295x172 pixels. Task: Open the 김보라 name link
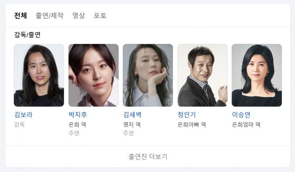(x=23, y=114)
